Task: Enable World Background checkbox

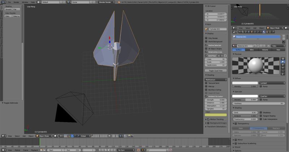Action: pos(206,41)
